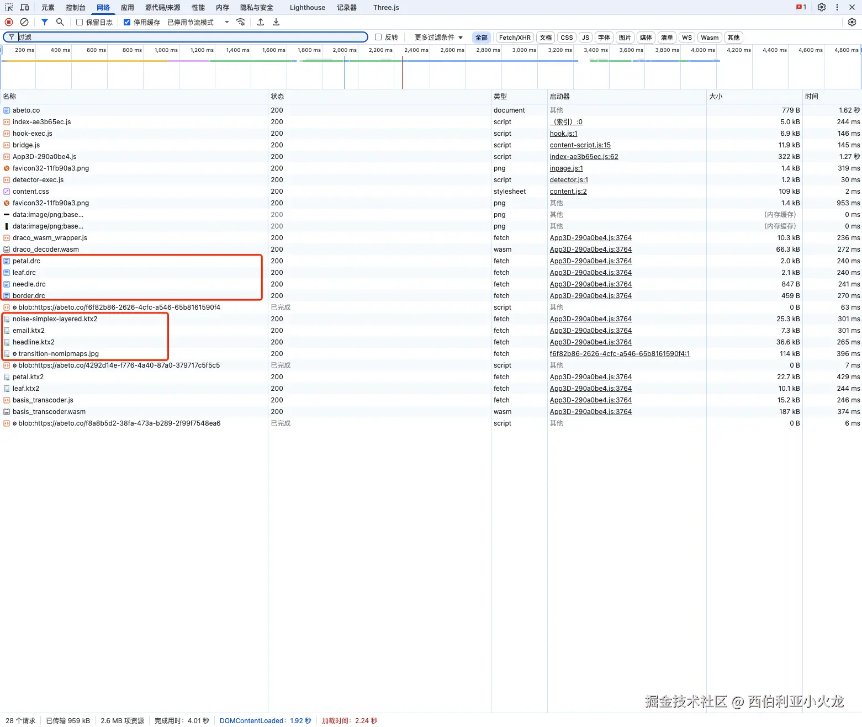Image resolution: width=862 pixels, height=727 pixels.
Task: Stop recording network log
Action: (x=9, y=22)
